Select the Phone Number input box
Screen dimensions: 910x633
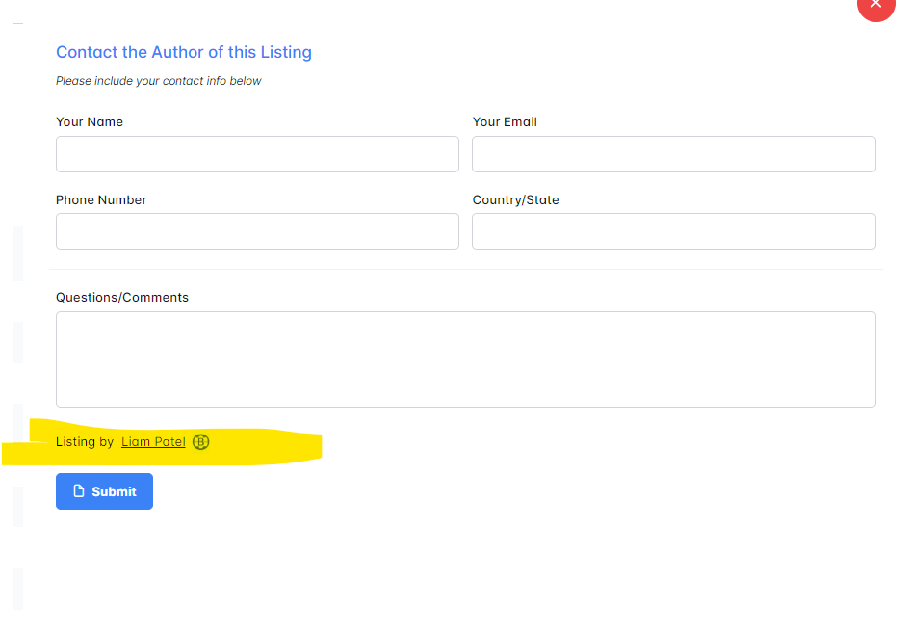tap(257, 231)
